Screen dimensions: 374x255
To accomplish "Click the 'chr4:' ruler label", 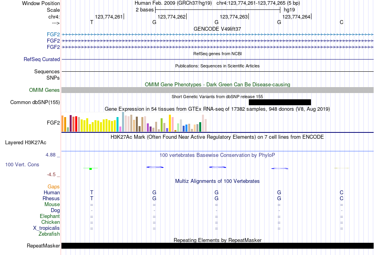I will (x=54, y=17).
